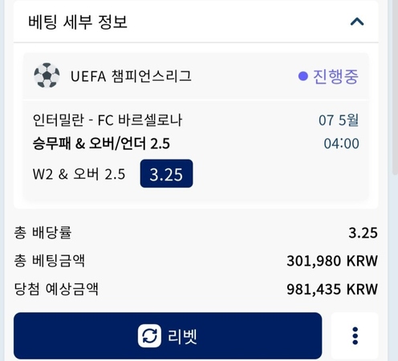Collapse the 베팅 세부 정보 section chevron
This screenshot has height=361, width=398.
click(x=357, y=22)
